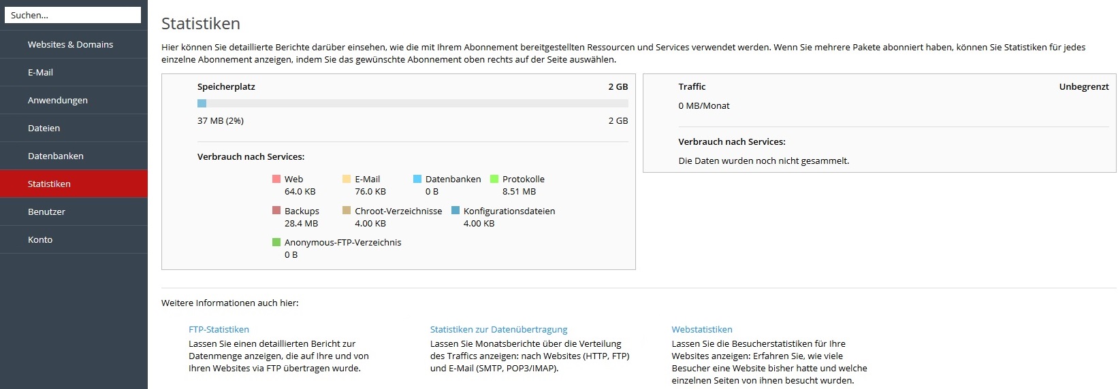Click the E-Mail usage color swatch
This screenshot has height=389, width=1118.
(347, 179)
